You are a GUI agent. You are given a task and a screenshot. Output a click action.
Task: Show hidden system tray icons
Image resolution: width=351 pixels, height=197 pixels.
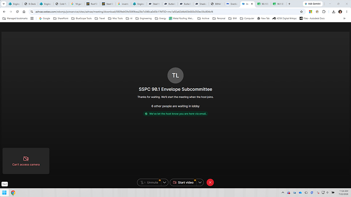pyautogui.click(x=283, y=192)
